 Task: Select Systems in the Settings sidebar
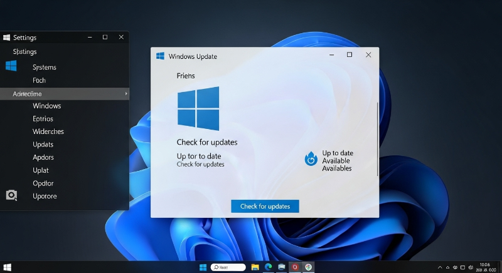(x=45, y=68)
